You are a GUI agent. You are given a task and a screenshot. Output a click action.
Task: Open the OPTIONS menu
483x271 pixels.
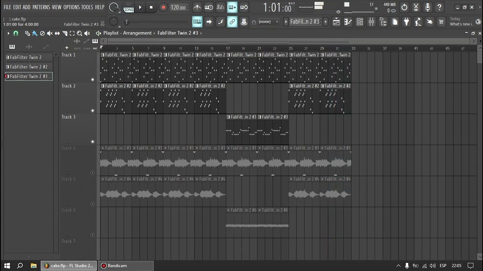click(71, 7)
